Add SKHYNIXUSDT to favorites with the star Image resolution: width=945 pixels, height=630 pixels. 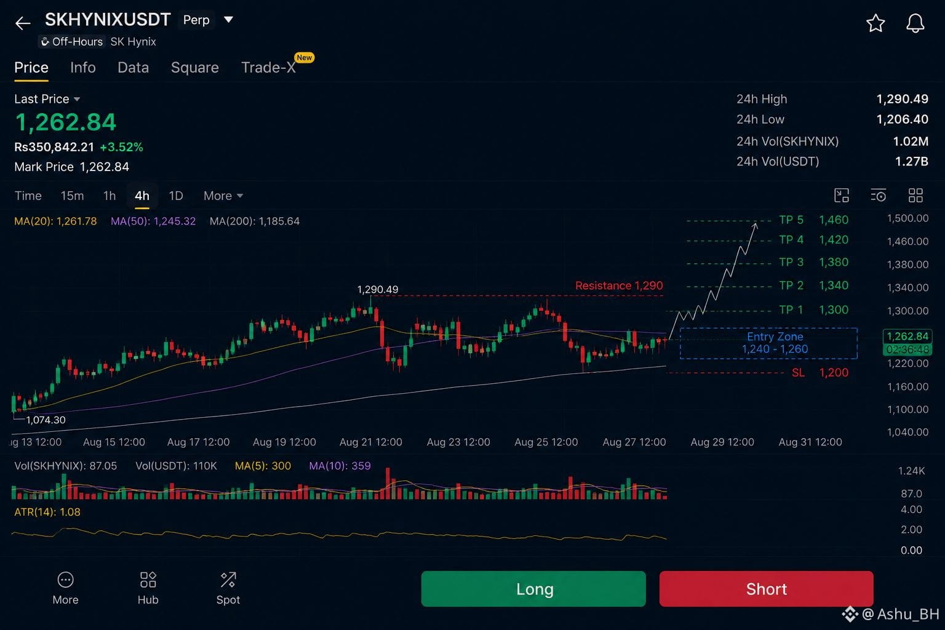point(875,23)
